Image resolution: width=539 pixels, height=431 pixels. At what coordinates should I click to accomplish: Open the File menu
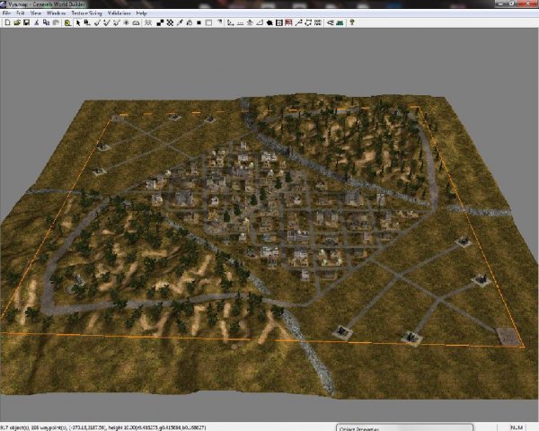6,13
